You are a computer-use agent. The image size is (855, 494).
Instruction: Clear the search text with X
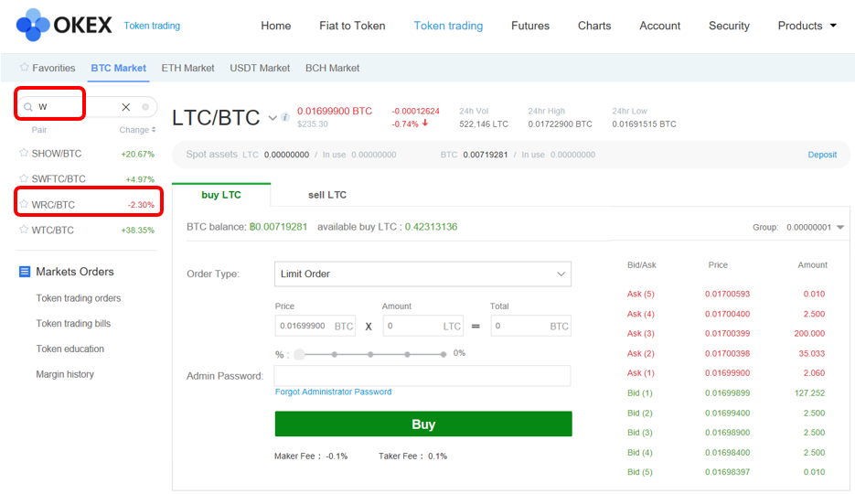click(126, 107)
